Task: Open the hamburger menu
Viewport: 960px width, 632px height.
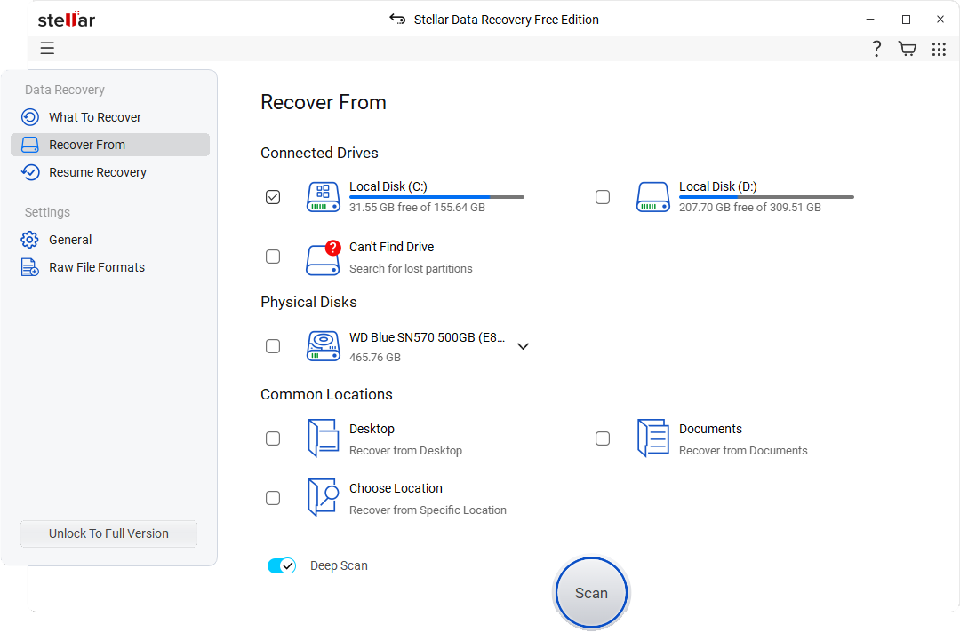Action: click(x=47, y=48)
